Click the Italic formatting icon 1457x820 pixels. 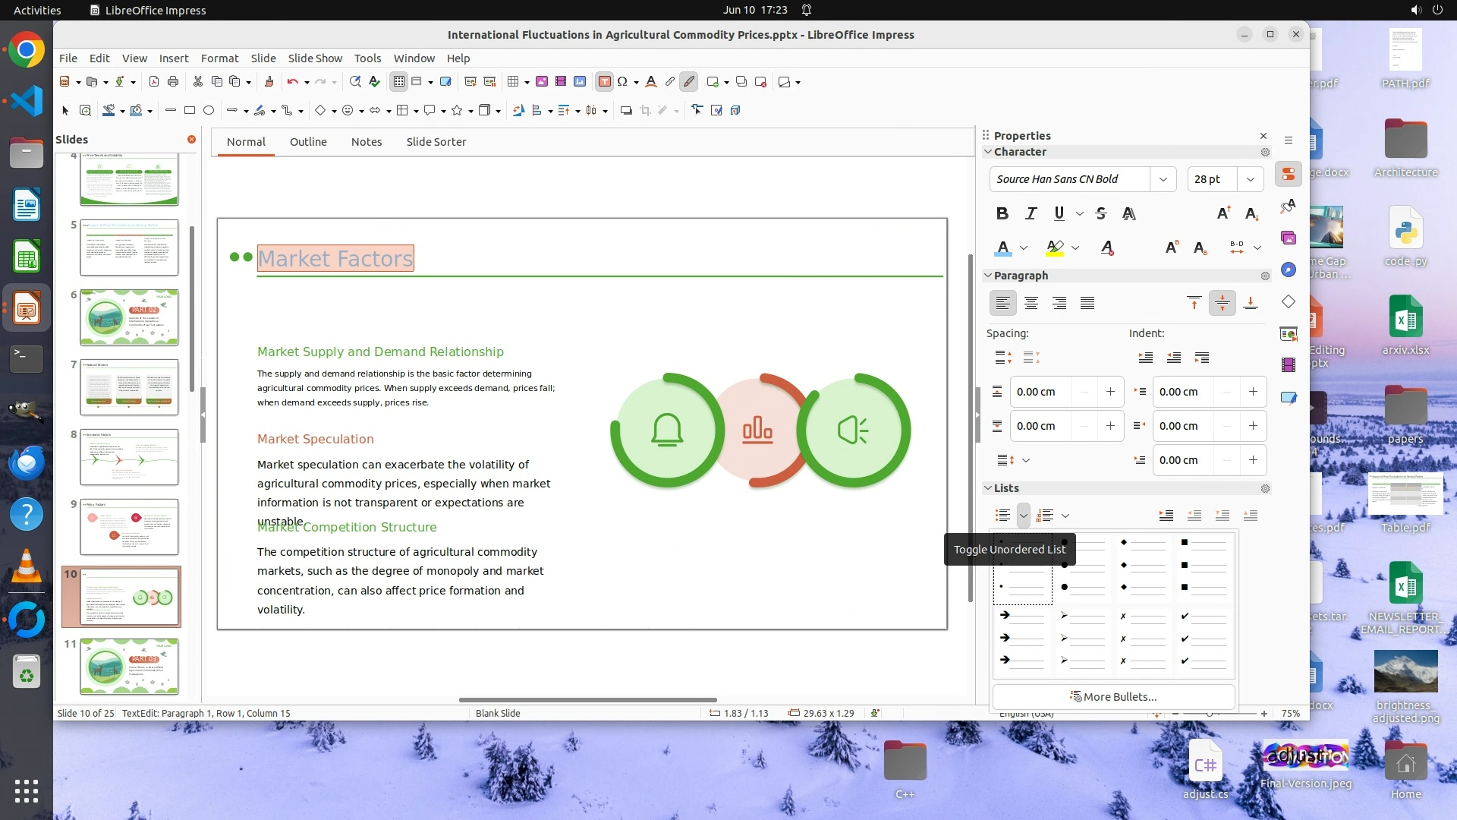pos(1031,213)
